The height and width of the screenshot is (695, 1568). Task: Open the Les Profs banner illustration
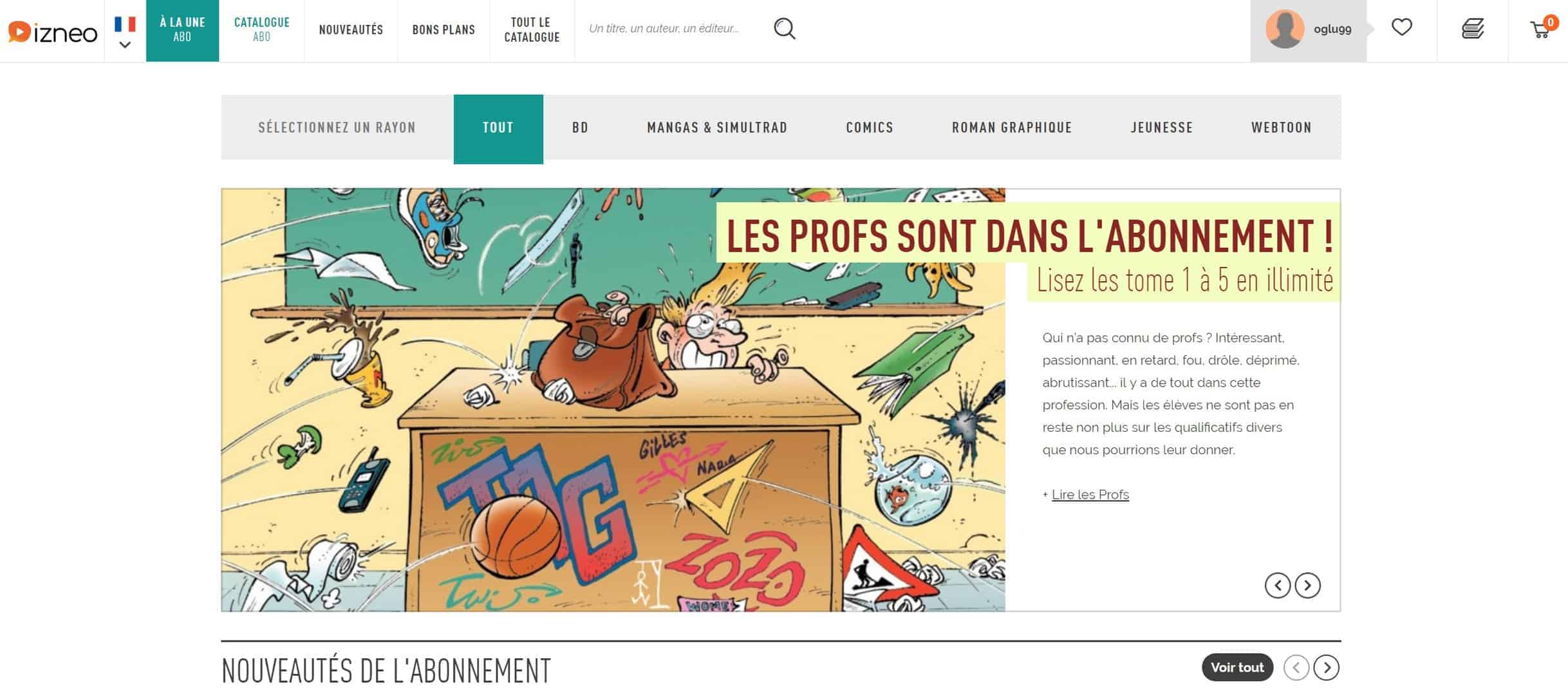click(613, 400)
